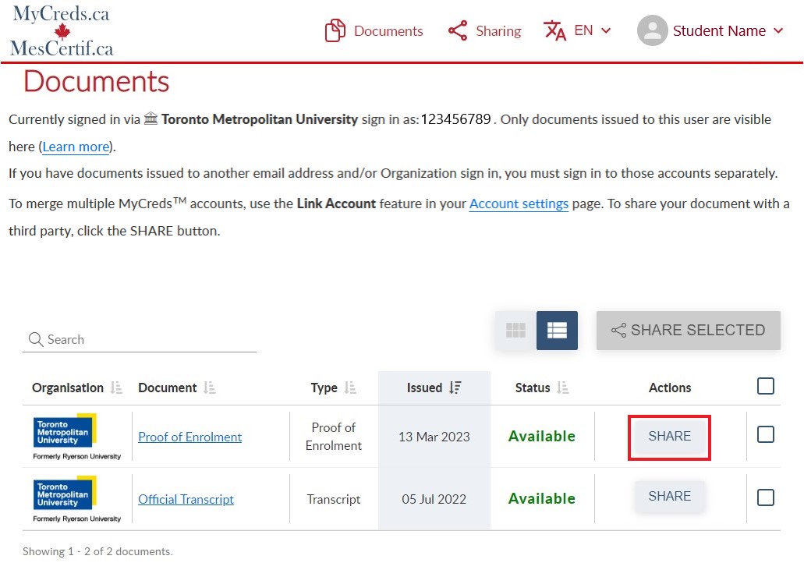Sort by Status column icon
804x577 pixels.
(x=563, y=388)
